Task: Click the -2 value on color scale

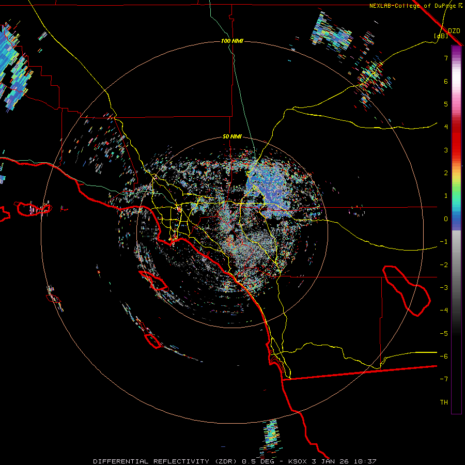Action: tap(444, 265)
